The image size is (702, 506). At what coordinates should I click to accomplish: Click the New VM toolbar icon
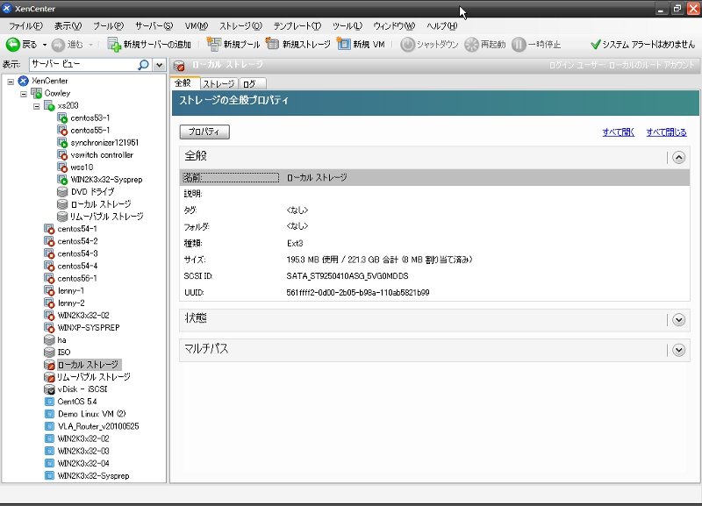point(343,44)
